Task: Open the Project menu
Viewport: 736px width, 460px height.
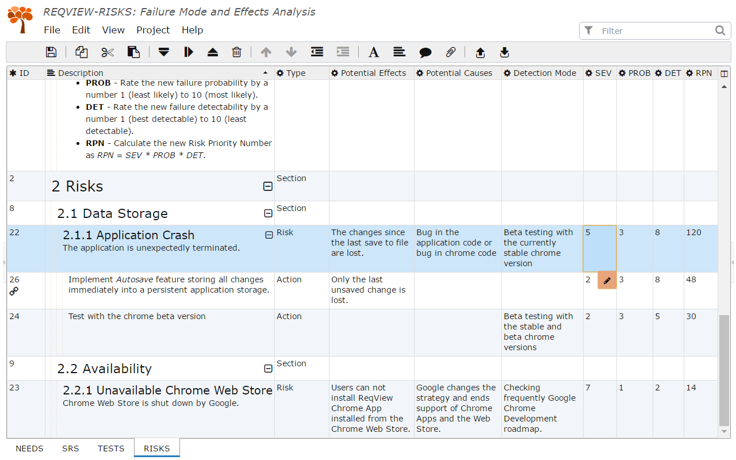Action: [x=153, y=30]
